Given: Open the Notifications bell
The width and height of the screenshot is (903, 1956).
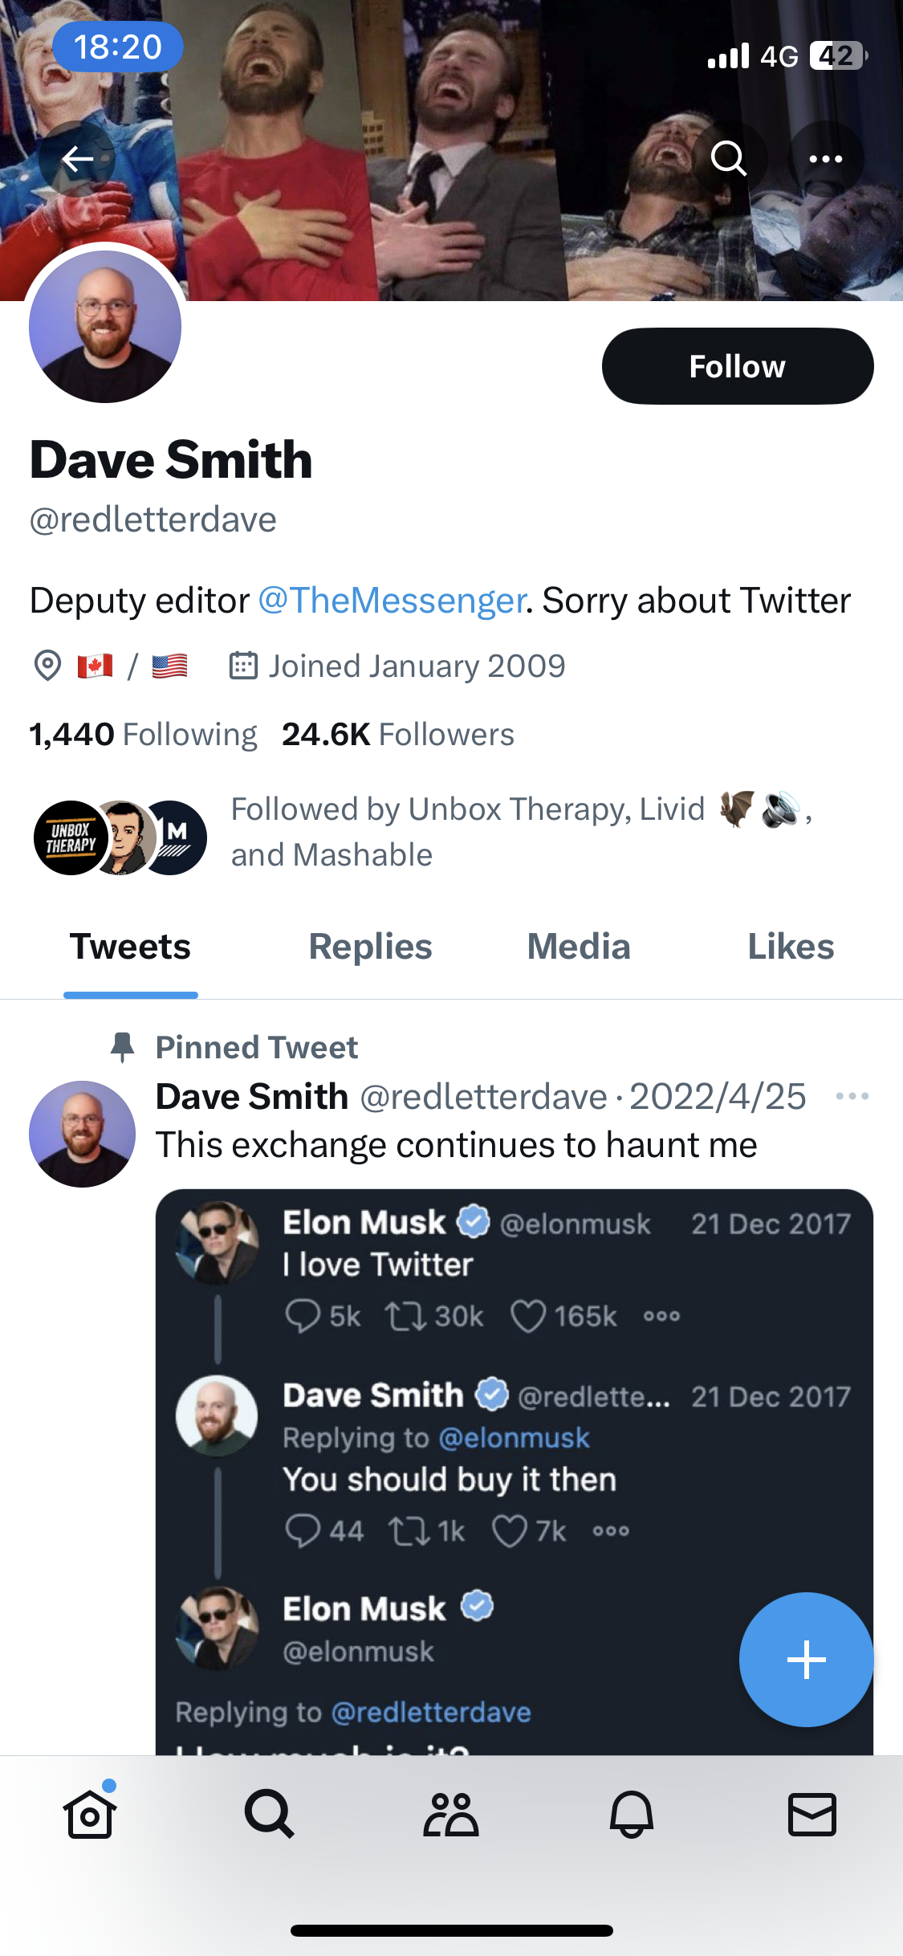Looking at the screenshot, I should 632,1815.
